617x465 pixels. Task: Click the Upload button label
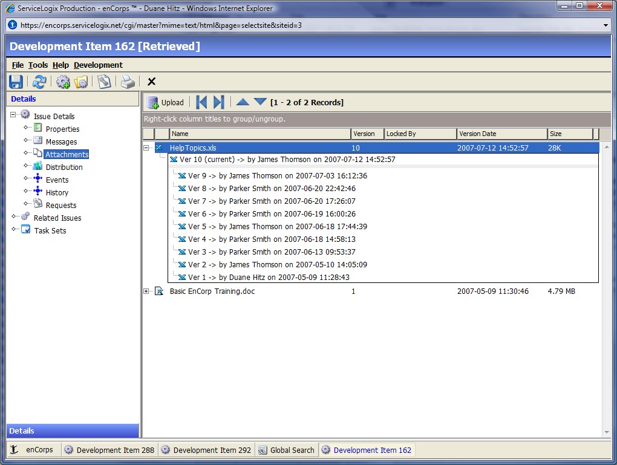(172, 102)
